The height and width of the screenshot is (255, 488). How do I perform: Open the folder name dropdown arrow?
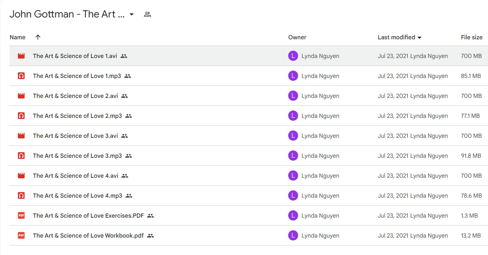(x=132, y=14)
